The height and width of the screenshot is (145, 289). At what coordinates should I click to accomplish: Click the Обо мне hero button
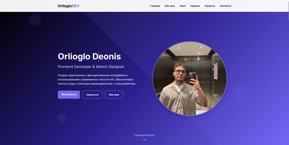[114, 95]
